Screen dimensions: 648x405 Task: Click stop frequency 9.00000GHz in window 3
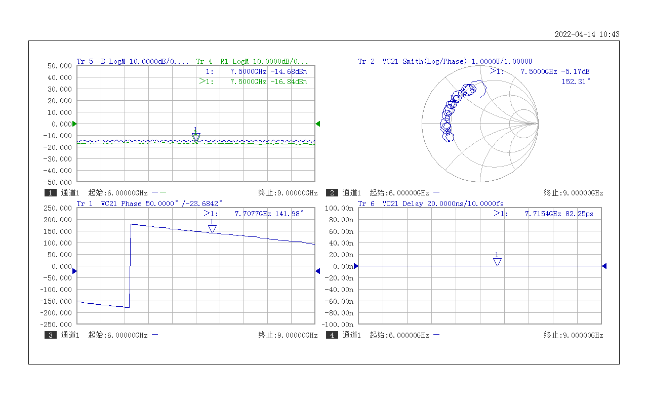tap(288, 335)
